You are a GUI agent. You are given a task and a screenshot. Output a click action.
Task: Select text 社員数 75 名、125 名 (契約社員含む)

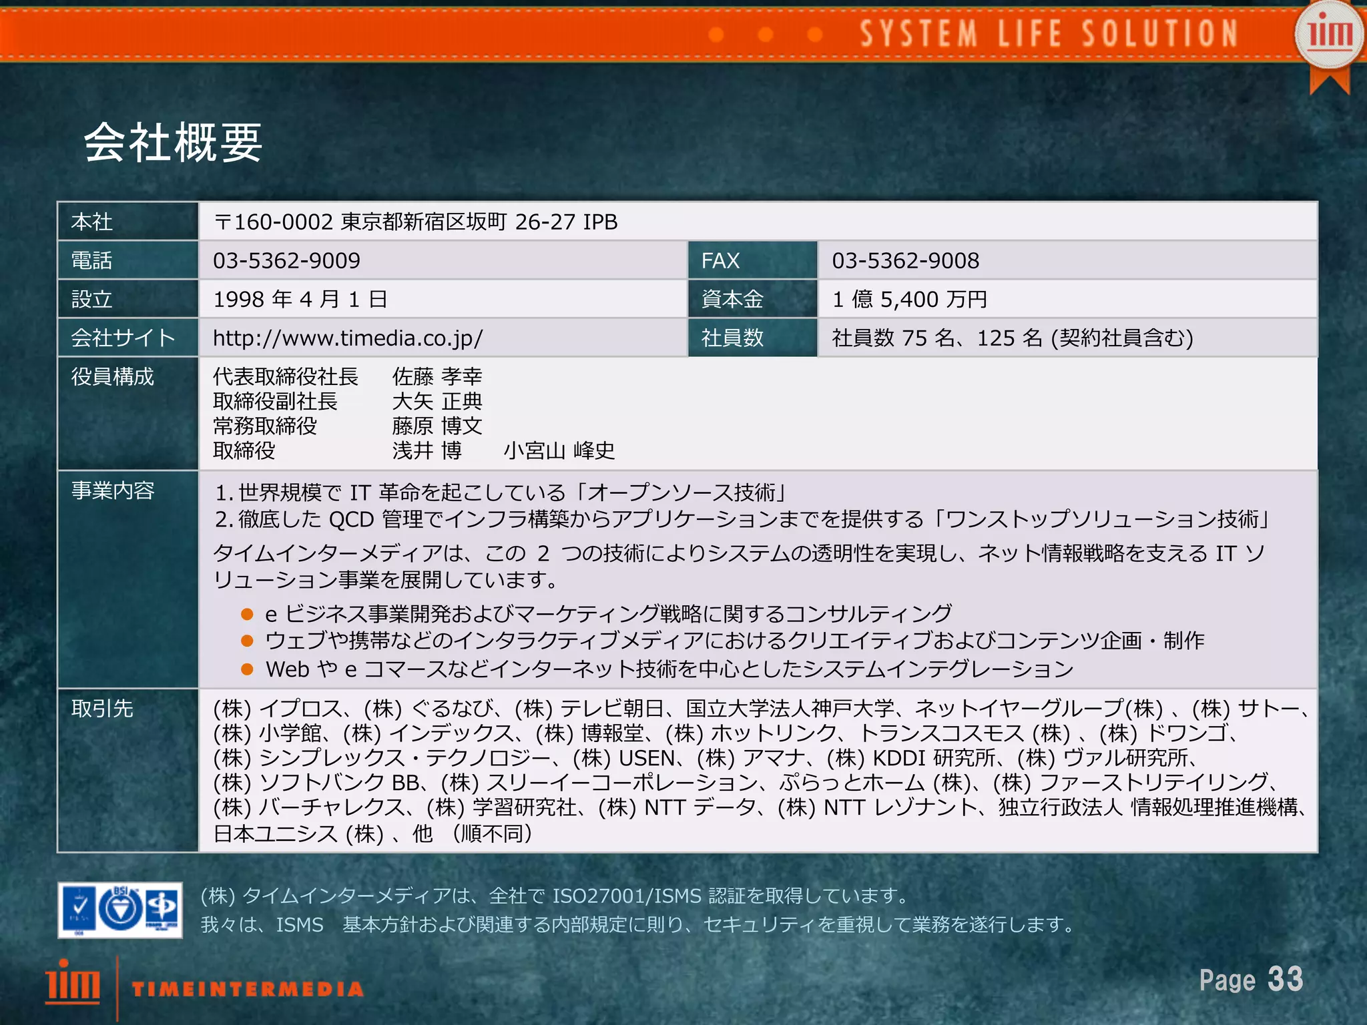(x=1013, y=338)
